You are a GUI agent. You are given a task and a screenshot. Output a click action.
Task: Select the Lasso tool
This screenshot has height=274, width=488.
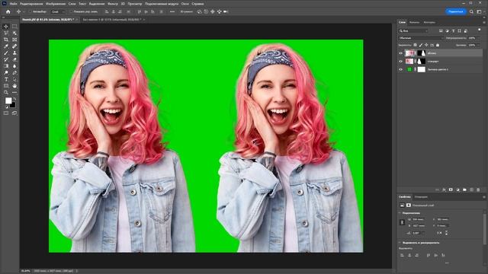(6, 33)
